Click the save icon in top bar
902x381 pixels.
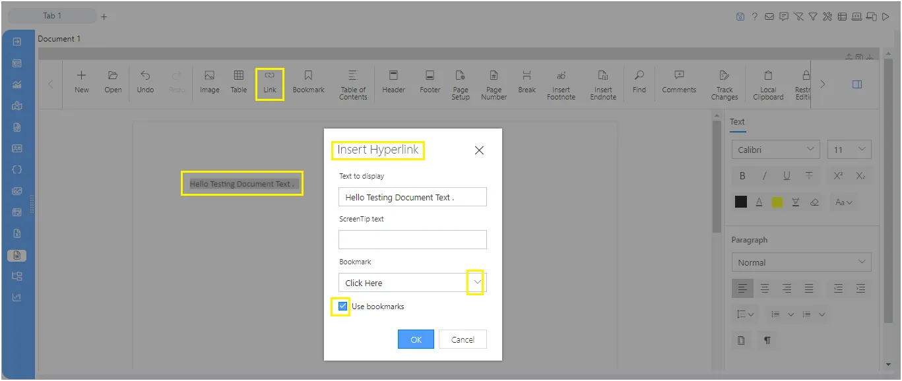click(740, 16)
